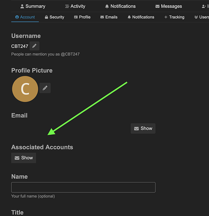Focus the Name input field
This screenshot has width=209, height=216.
click(x=83, y=187)
